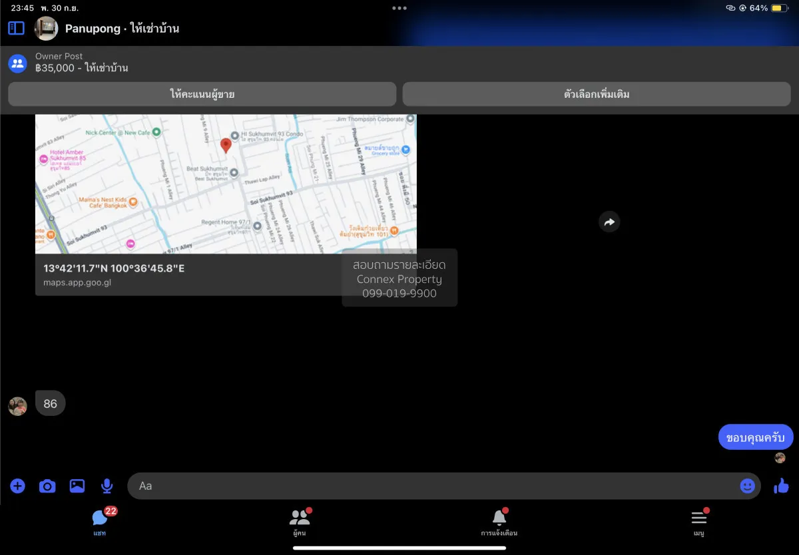Tap the 13°42'11.7"N 100°36'45.8"E coordinates title
The image size is (799, 555).
coord(114,268)
